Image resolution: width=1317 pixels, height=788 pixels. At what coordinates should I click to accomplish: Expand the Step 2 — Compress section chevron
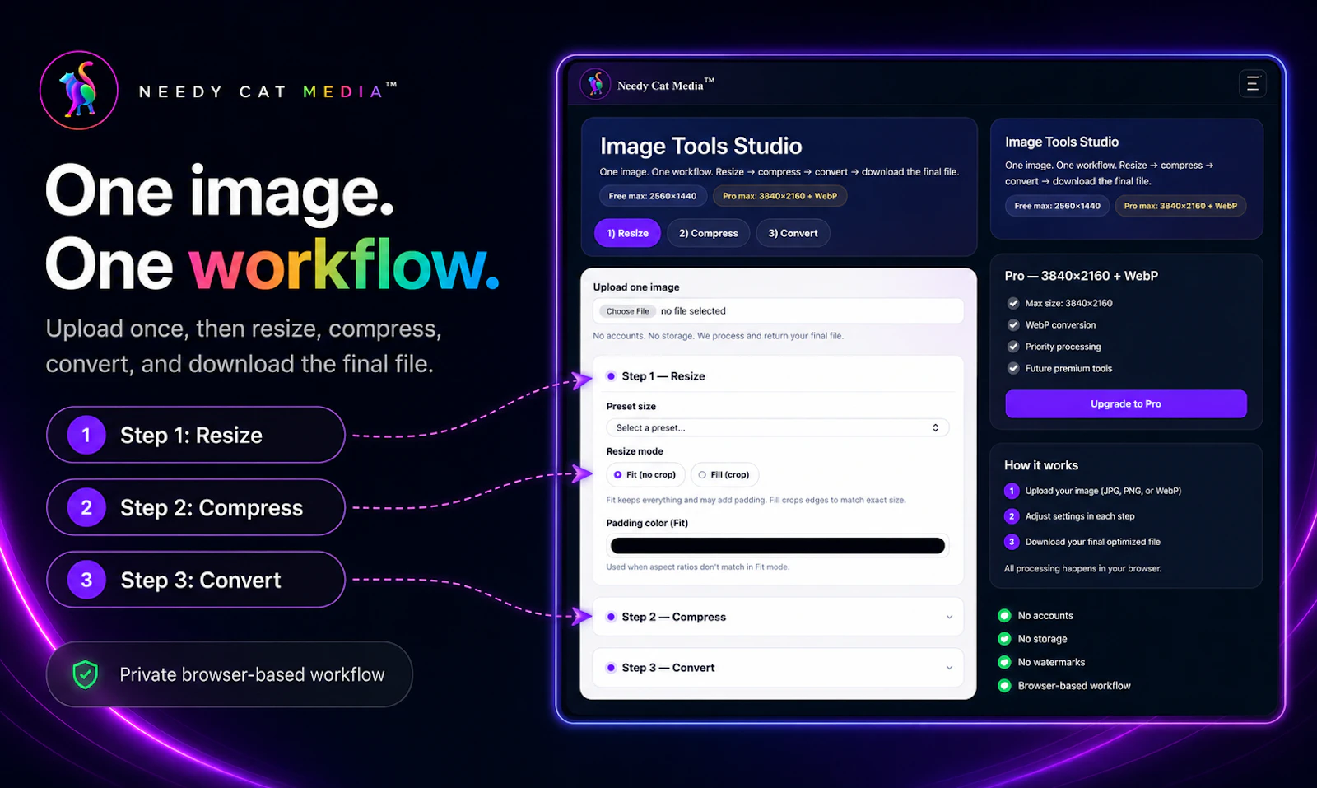(x=949, y=617)
